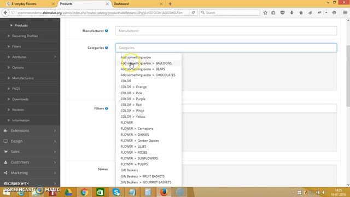Open Skype from the taskbar
350x197 pixels.
pyautogui.click(x=116, y=192)
